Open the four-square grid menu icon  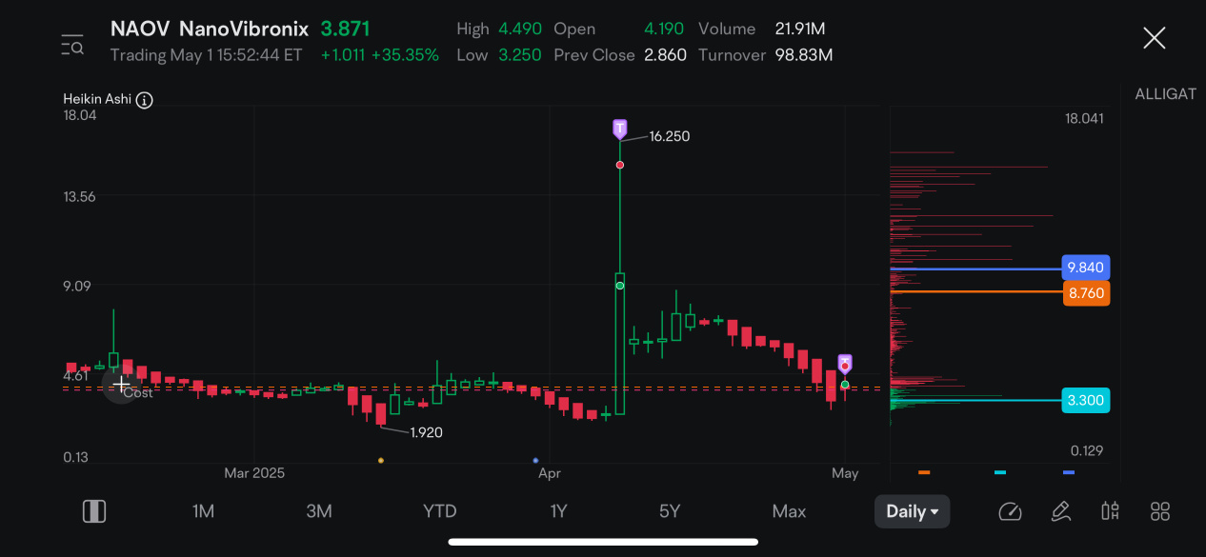(1159, 511)
